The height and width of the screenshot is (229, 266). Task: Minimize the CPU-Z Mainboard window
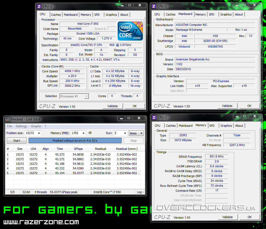pos(237,5)
